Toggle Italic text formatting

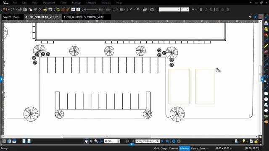point(206,9)
